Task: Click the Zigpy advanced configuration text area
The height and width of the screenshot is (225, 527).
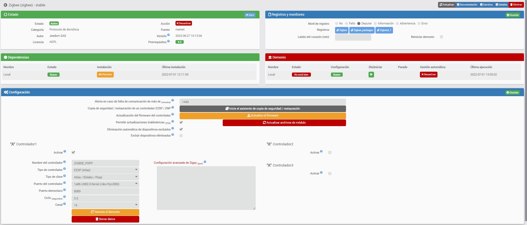Action: [x=206, y=188]
